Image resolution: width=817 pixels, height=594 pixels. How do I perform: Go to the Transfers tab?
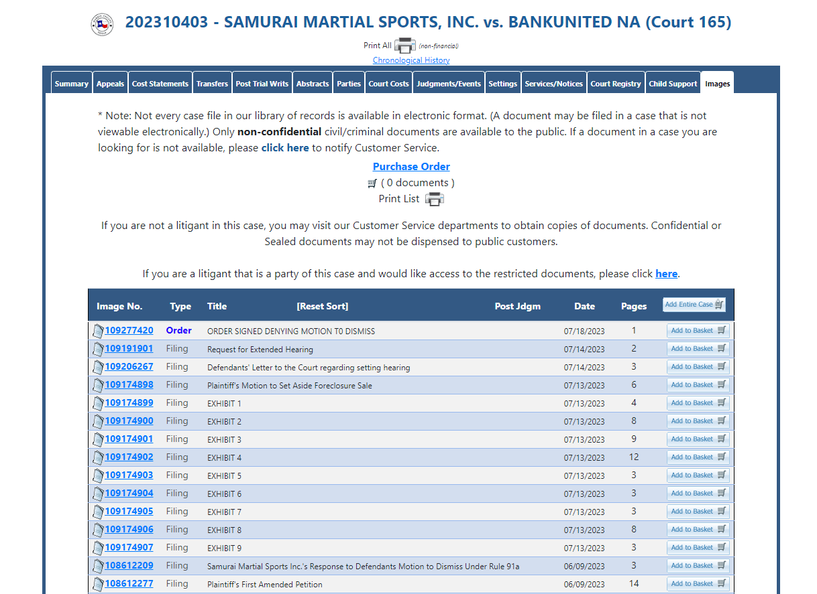click(x=212, y=84)
